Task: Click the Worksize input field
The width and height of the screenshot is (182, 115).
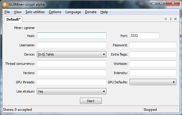Action: [x=153, y=63]
